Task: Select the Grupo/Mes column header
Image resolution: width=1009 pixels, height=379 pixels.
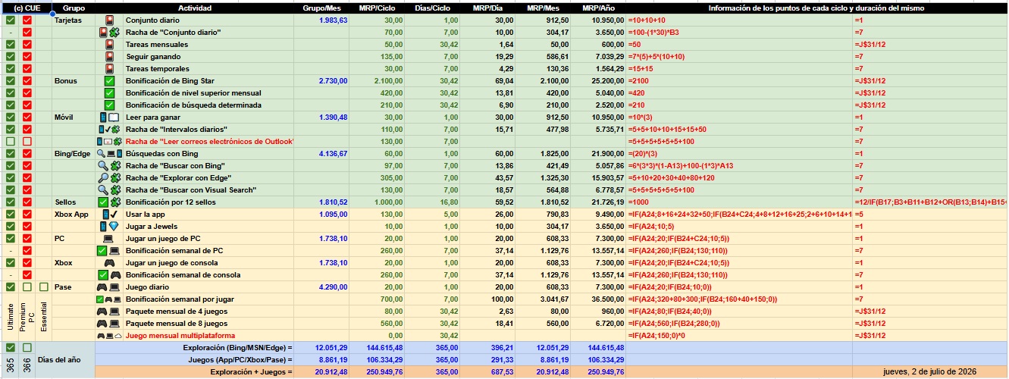Action: 322,8
